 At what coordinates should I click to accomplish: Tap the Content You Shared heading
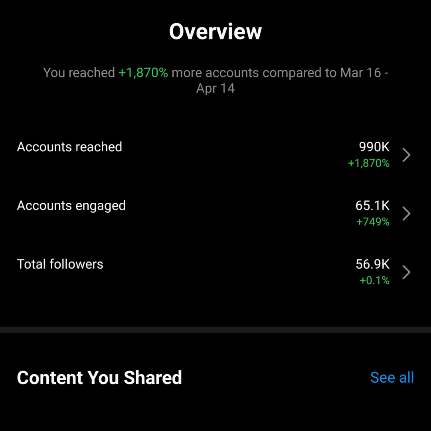pyautogui.click(x=99, y=378)
